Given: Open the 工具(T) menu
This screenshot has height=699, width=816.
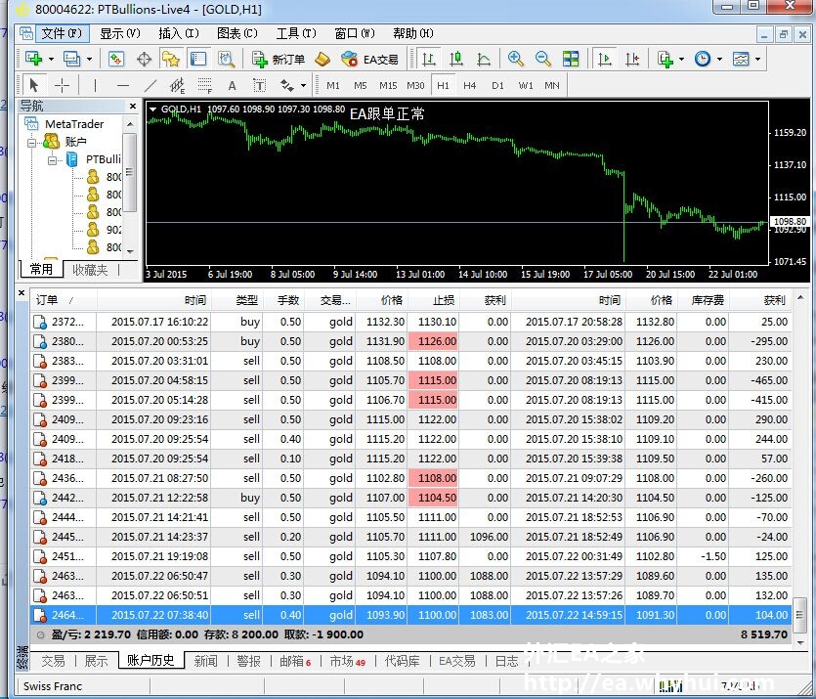Looking at the screenshot, I should [x=296, y=33].
